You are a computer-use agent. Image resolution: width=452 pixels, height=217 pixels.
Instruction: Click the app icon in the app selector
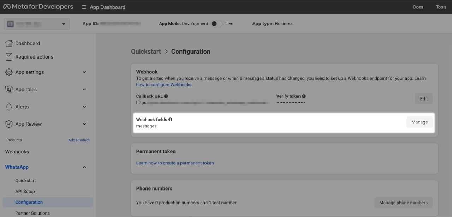tap(10, 24)
